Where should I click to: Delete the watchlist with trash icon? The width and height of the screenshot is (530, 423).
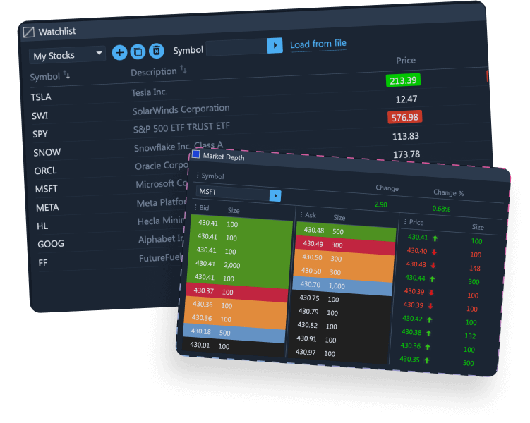point(157,51)
